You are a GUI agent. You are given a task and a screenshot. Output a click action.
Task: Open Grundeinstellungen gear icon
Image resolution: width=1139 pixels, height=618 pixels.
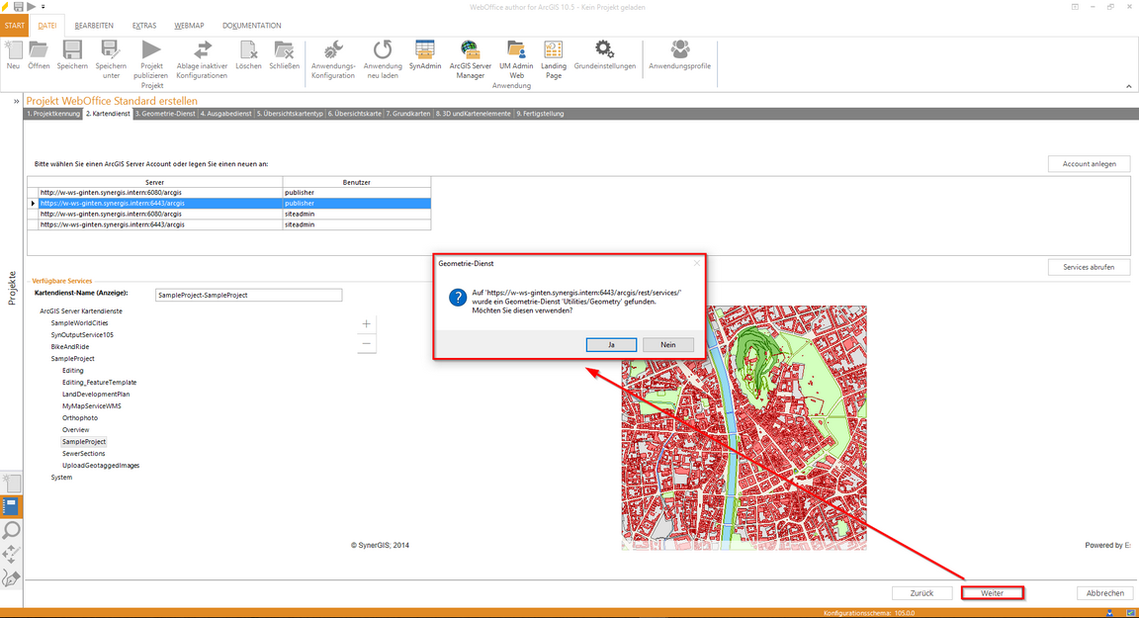(x=604, y=49)
